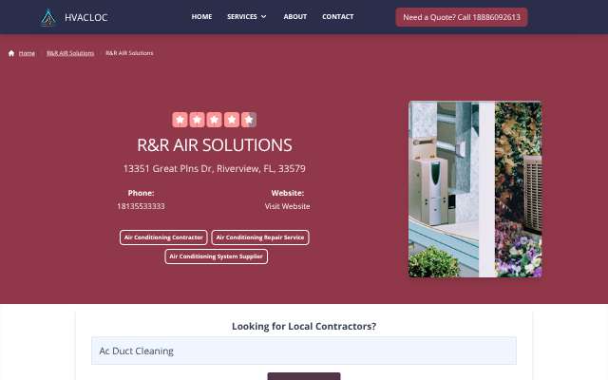The image size is (608, 380).
Task: Click the HVACLOC triangle logo icon
Action: 48,17
